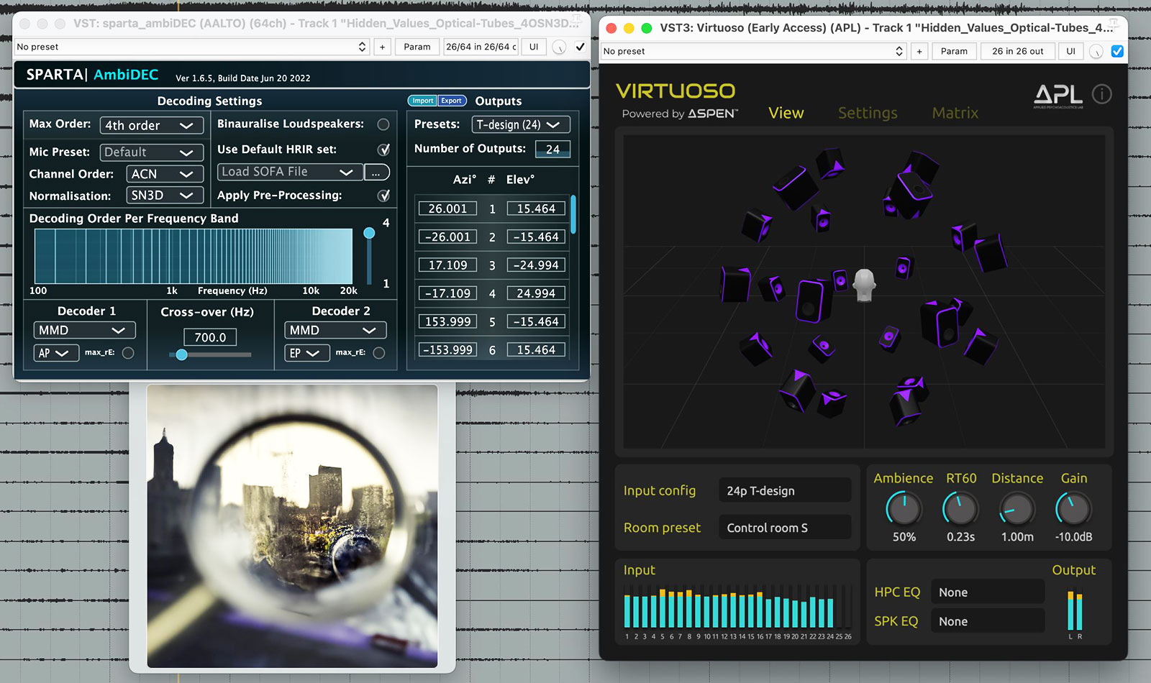This screenshot has width=1151, height=683.
Task: Switch to the Settings tab in Virtuoso
Action: coord(868,113)
